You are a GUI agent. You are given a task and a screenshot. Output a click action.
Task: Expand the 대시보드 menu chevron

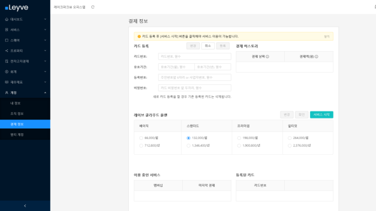point(45,19)
